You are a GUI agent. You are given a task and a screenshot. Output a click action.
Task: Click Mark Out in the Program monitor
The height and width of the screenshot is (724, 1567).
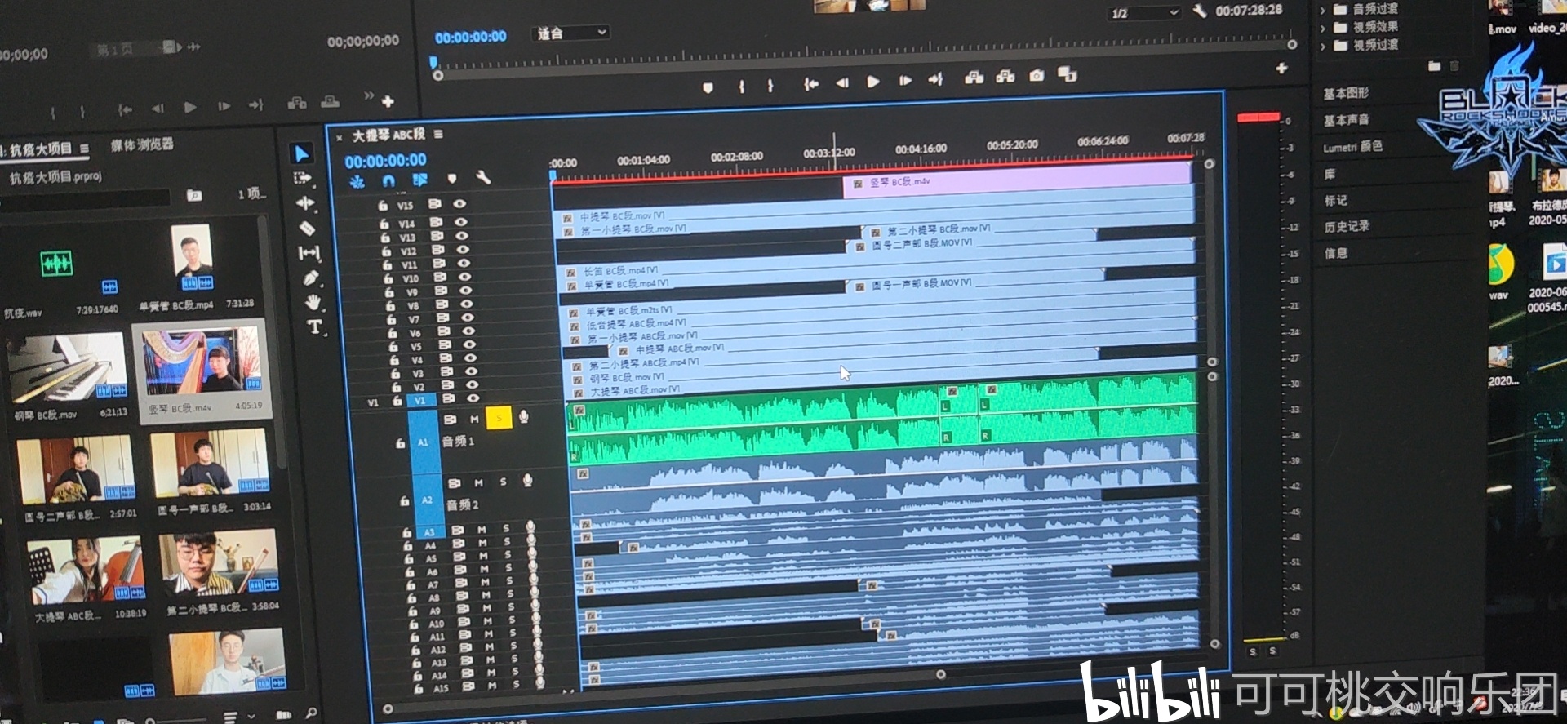click(x=770, y=85)
